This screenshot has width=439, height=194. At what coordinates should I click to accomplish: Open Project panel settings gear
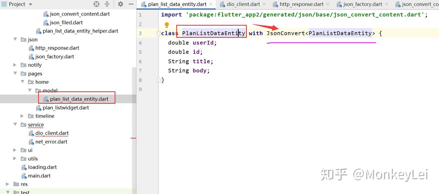tap(120, 4)
